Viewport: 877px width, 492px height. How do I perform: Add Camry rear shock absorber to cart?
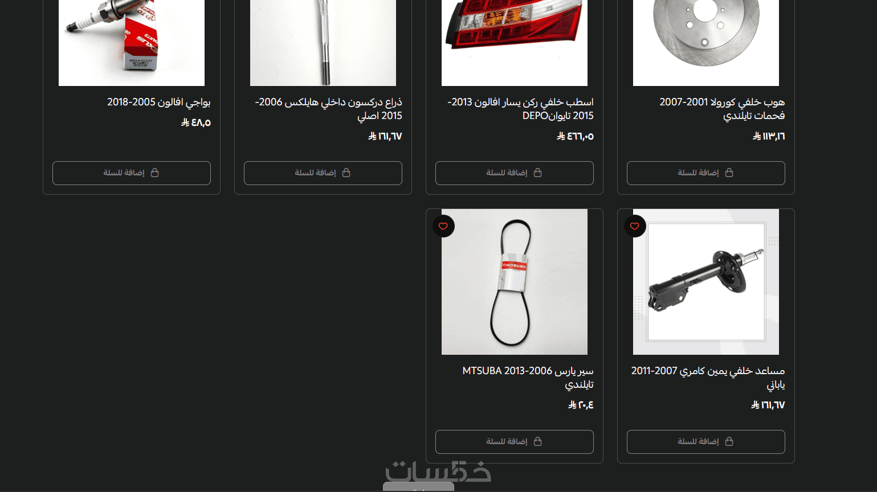706,442
